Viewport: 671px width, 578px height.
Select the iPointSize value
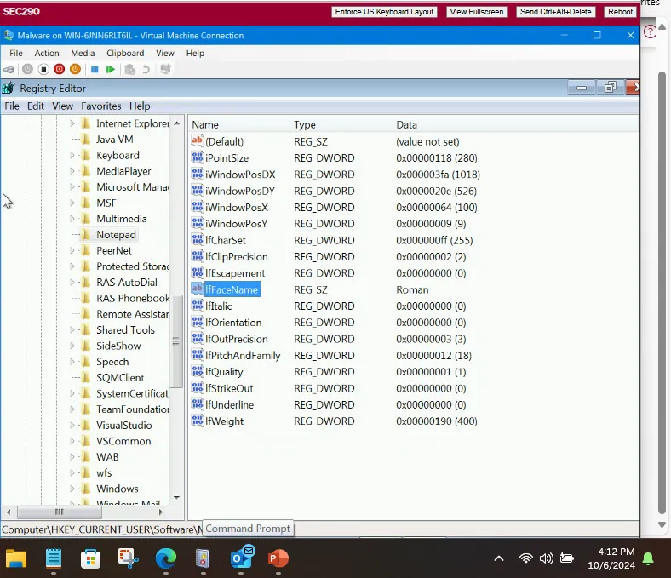(x=227, y=158)
